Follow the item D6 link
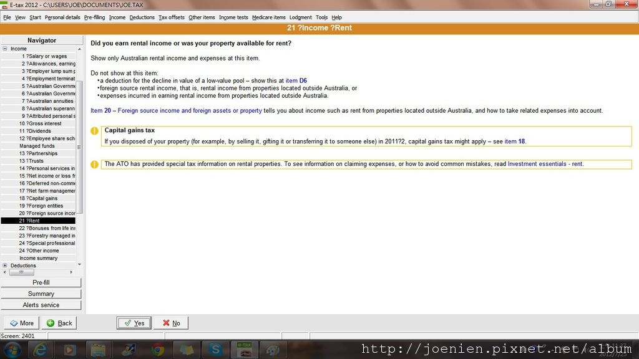639x359 pixels. coord(296,80)
